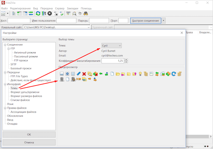The width and height of the screenshot is (213, 149).
Task: Click the lightbulb preview icon
Action: (140, 74)
